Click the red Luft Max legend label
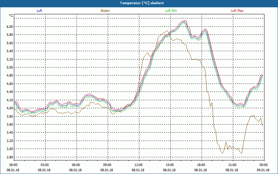This screenshot has width=278, height=174. coord(237,11)
